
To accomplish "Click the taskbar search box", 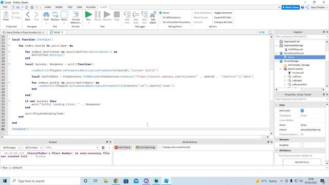I will (45, 181).
